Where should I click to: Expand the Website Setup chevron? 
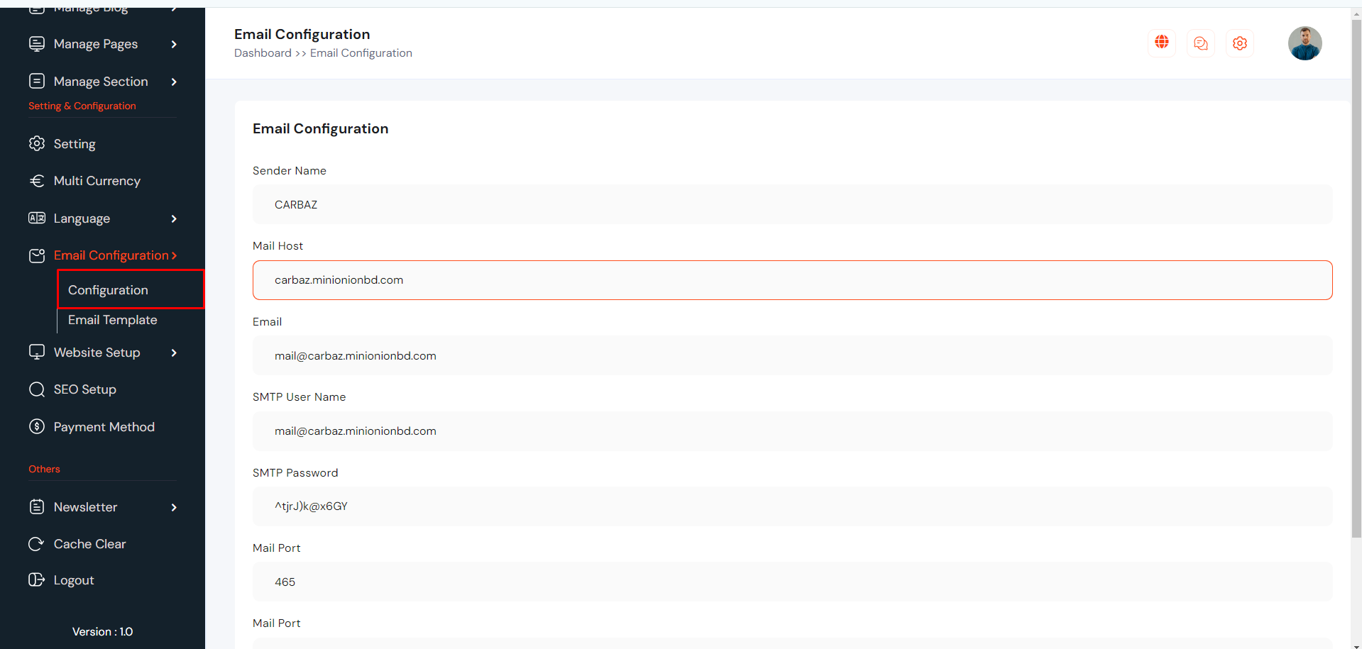(x=174, y=353)
